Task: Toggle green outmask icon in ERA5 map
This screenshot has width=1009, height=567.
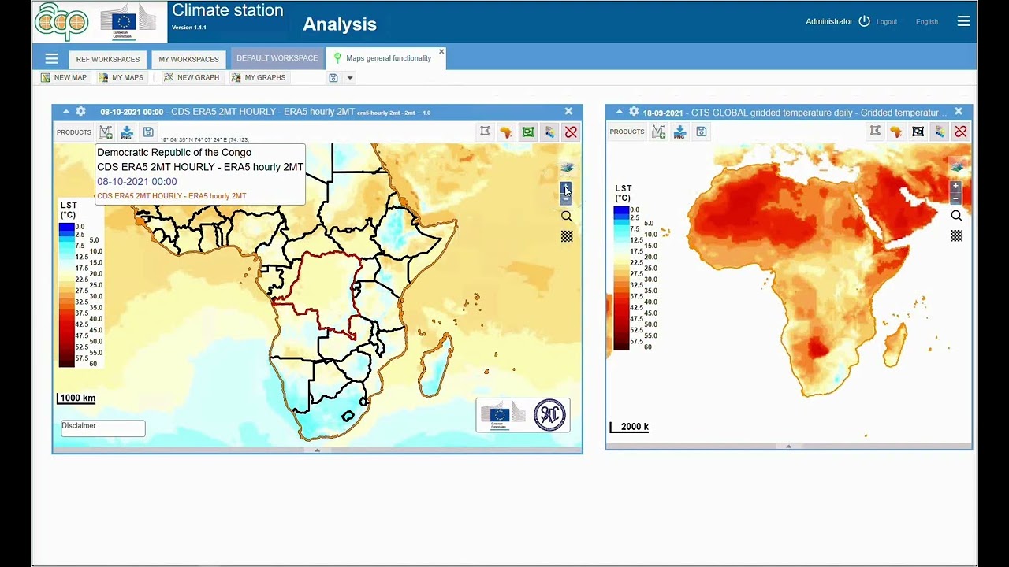Action: coord(528,132)
